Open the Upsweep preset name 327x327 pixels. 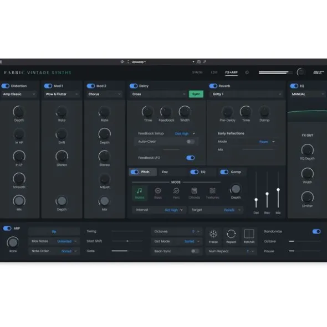tap(139, 62)
